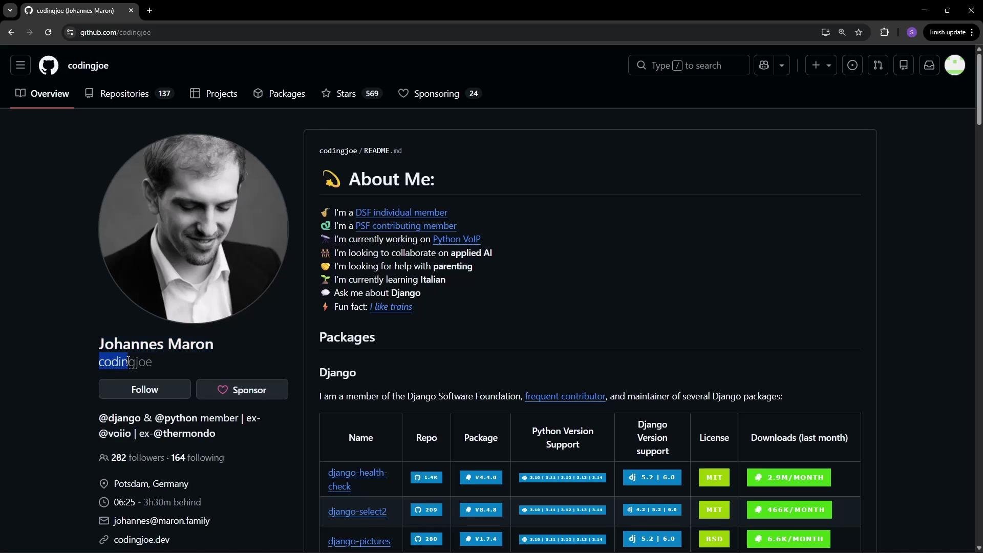
Task: Click the address bar URL github.com/codingjoe
Action: [115, 32]
